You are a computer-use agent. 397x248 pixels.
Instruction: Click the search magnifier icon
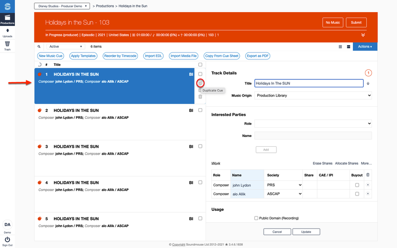(39, 46)
